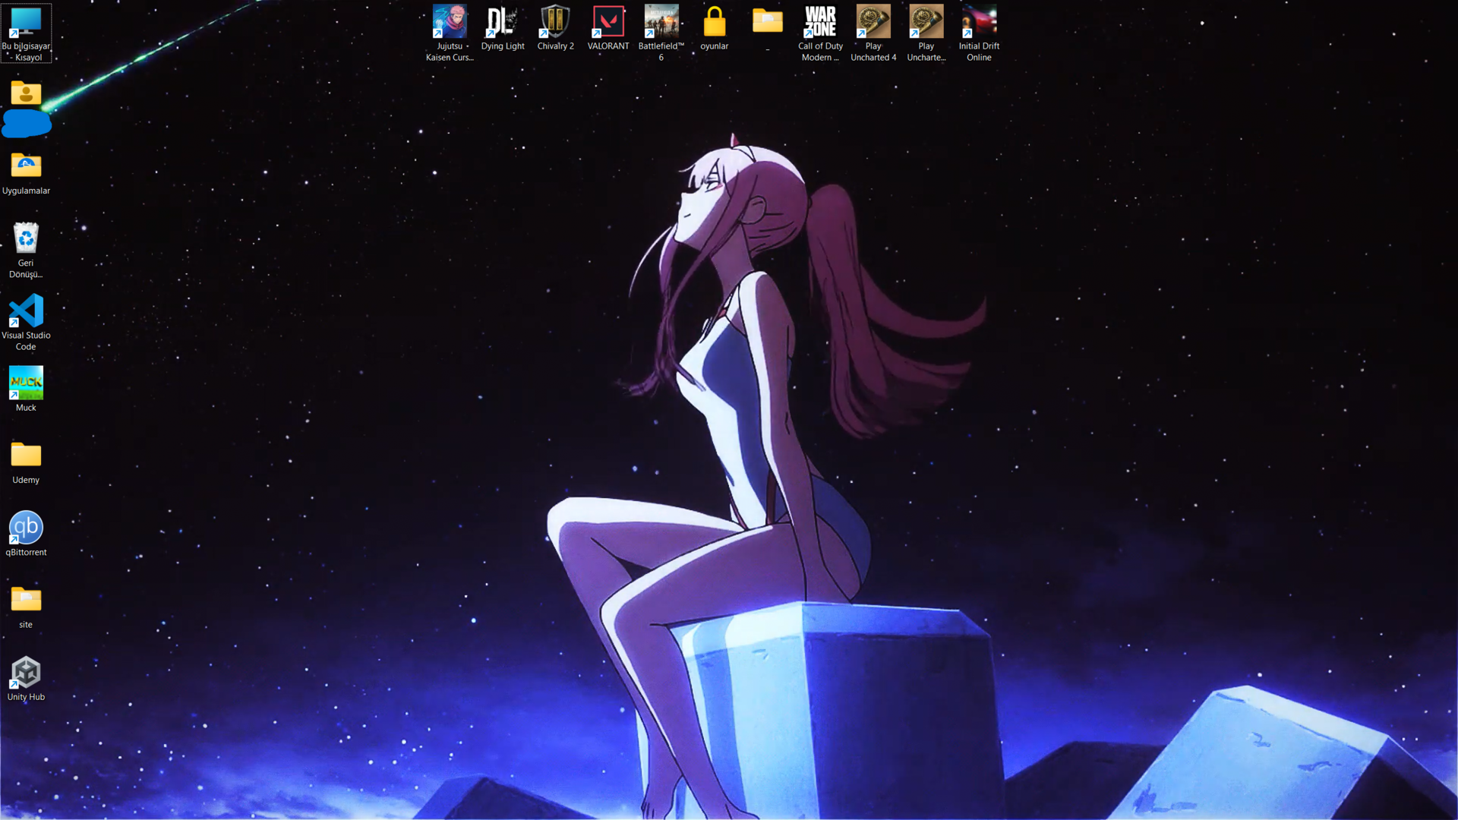Click the Udemy folder icon

click(x=26, y=456)
